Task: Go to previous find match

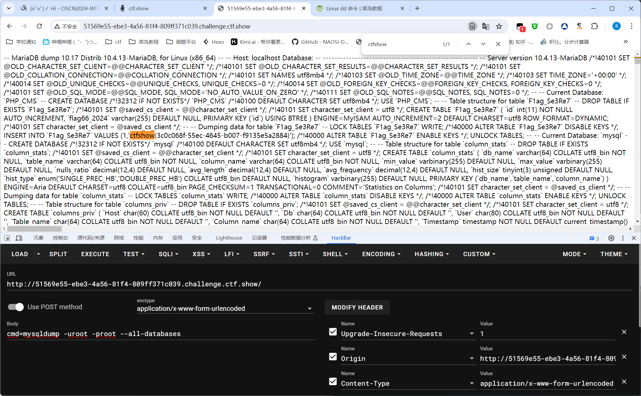Action: [468, 44]
